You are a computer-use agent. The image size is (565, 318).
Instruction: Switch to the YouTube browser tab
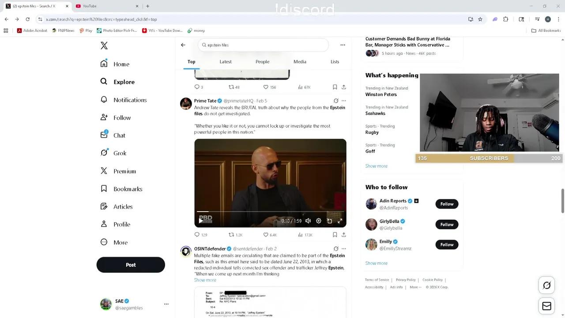click(x=106, y=6)
